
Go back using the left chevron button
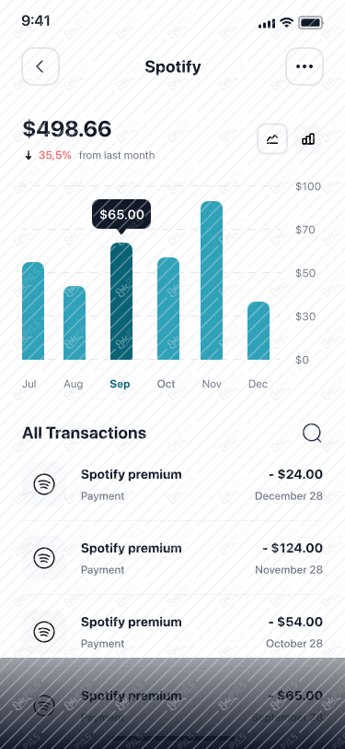(x=40, y=66)
